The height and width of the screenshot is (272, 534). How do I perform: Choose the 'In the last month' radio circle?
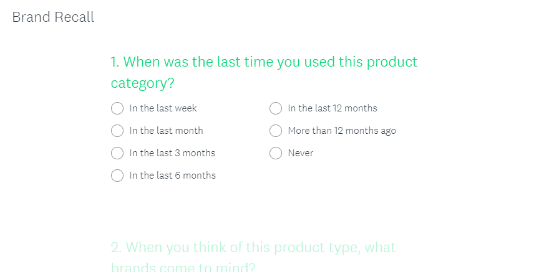(117, 131)
